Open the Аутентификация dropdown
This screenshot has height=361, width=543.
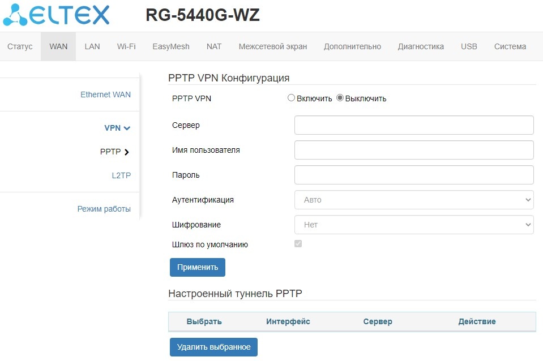414,200
